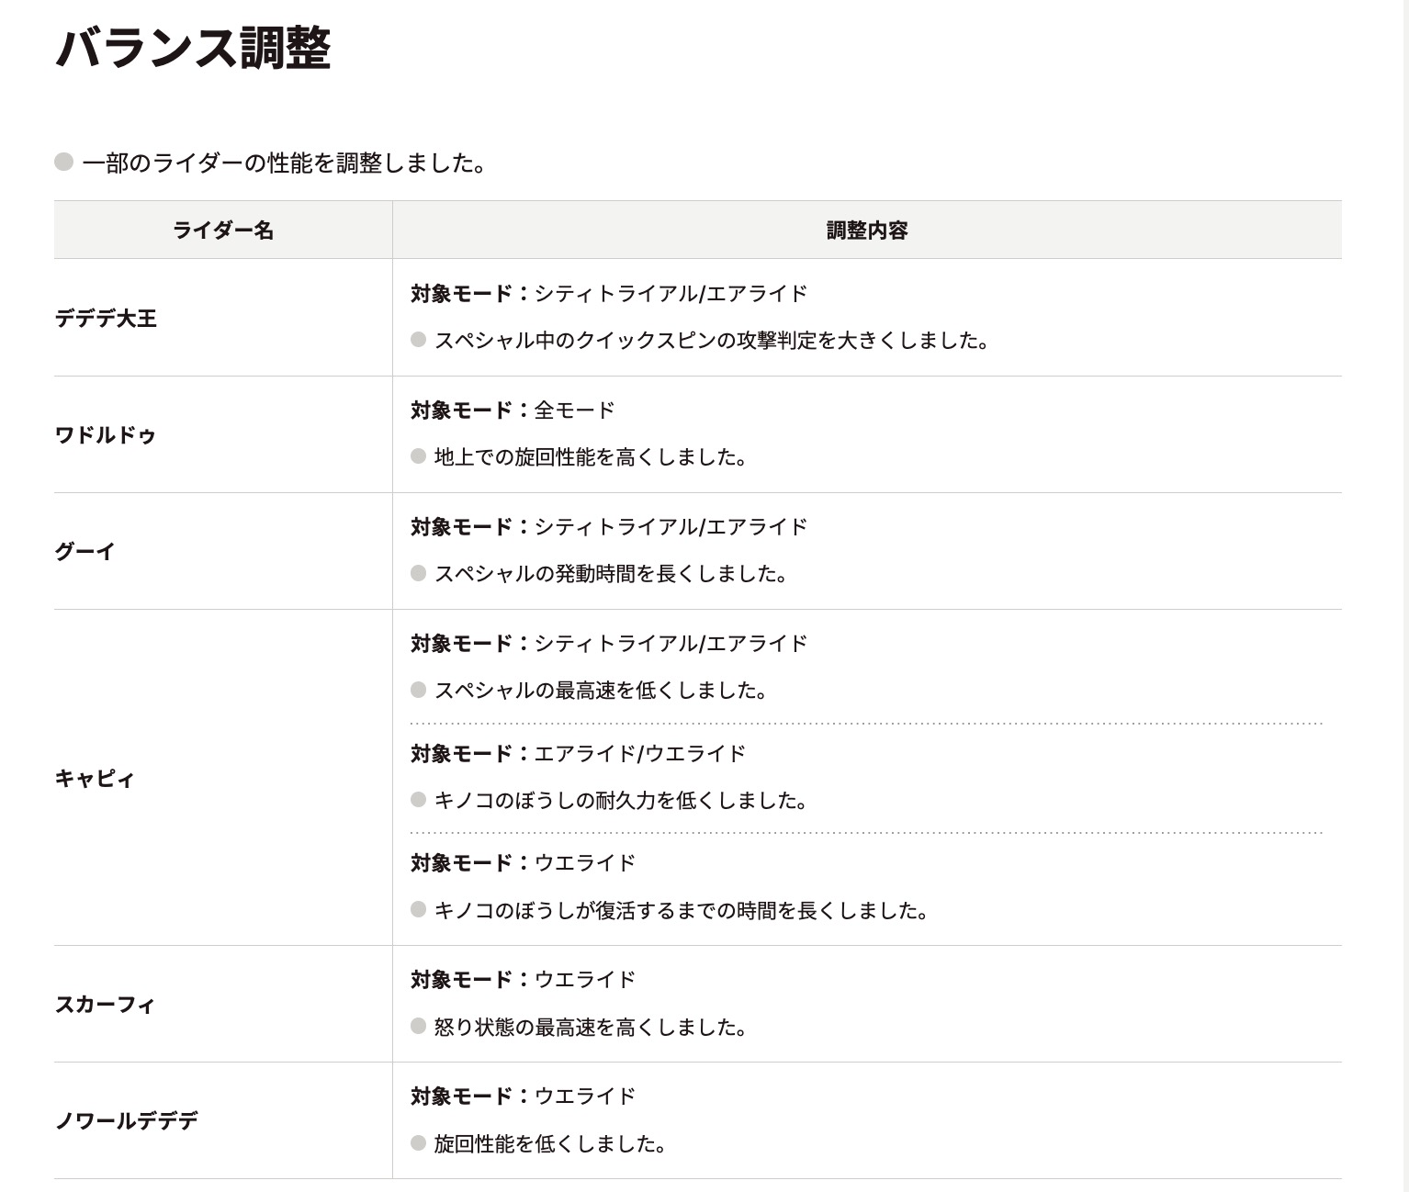Select the スカーフィ rider name

(x=105, y=1005)
